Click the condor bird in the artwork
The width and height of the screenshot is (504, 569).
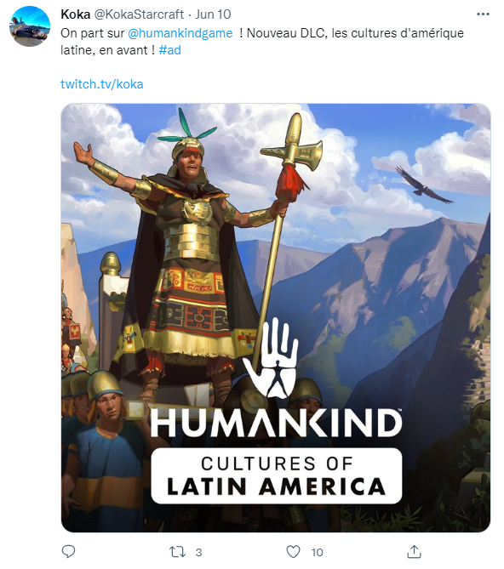pyautogui.click(x=423, y=185)
